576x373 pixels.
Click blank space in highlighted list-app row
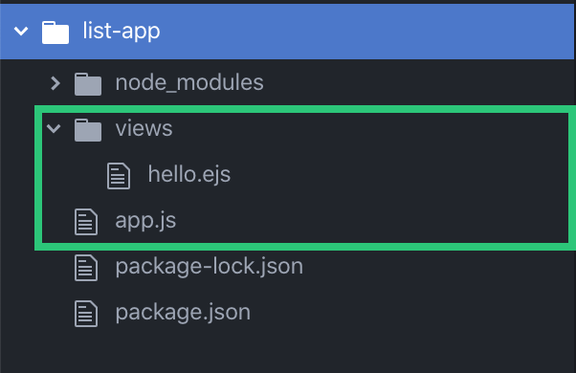click(367, 32)
